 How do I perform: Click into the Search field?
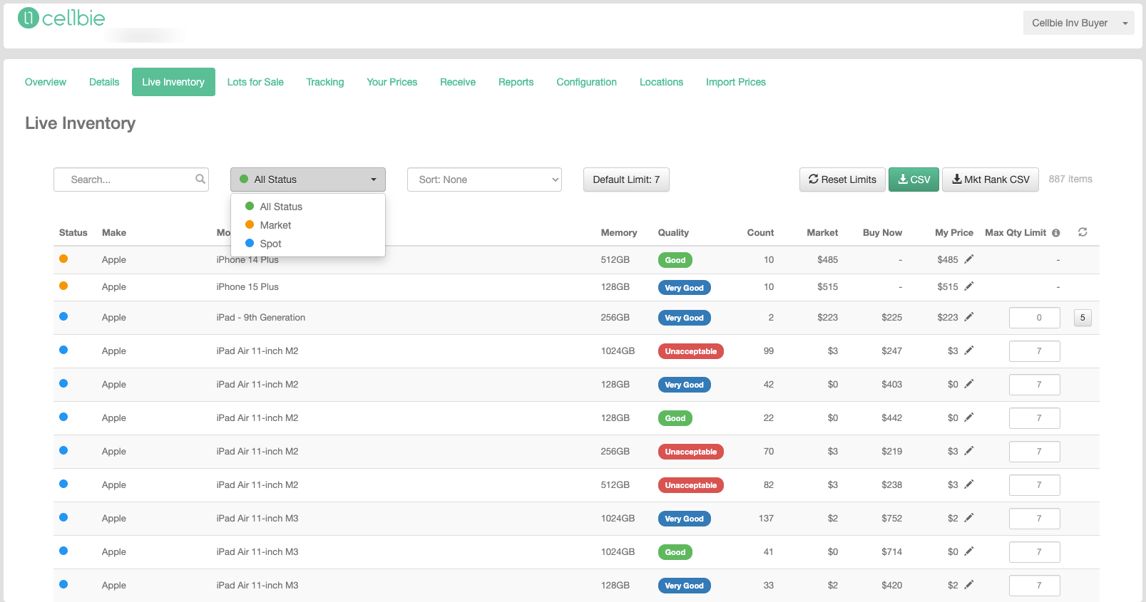point(131,180)
